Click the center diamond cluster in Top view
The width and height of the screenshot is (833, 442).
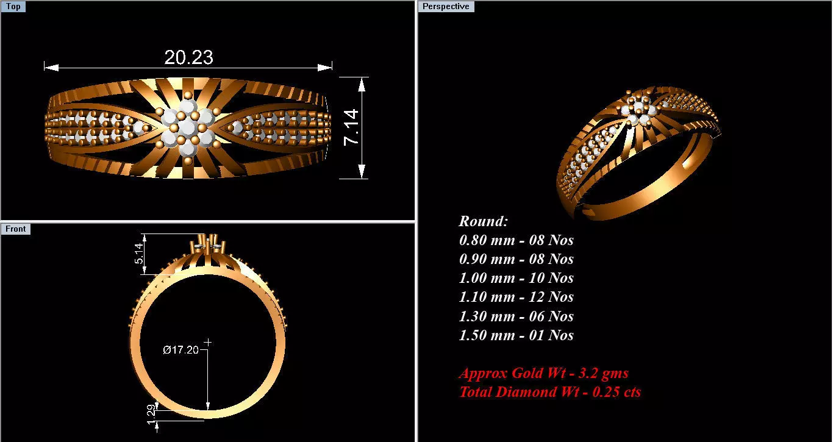(x=188, y=128)
